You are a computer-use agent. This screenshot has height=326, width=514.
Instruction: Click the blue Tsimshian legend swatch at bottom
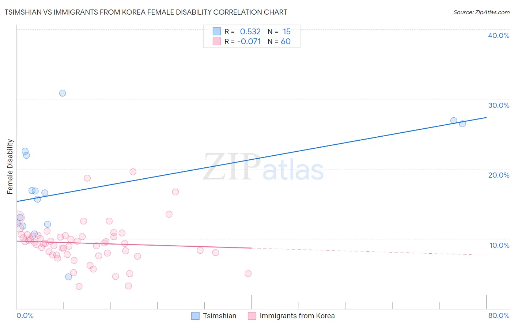coord(196,316)
